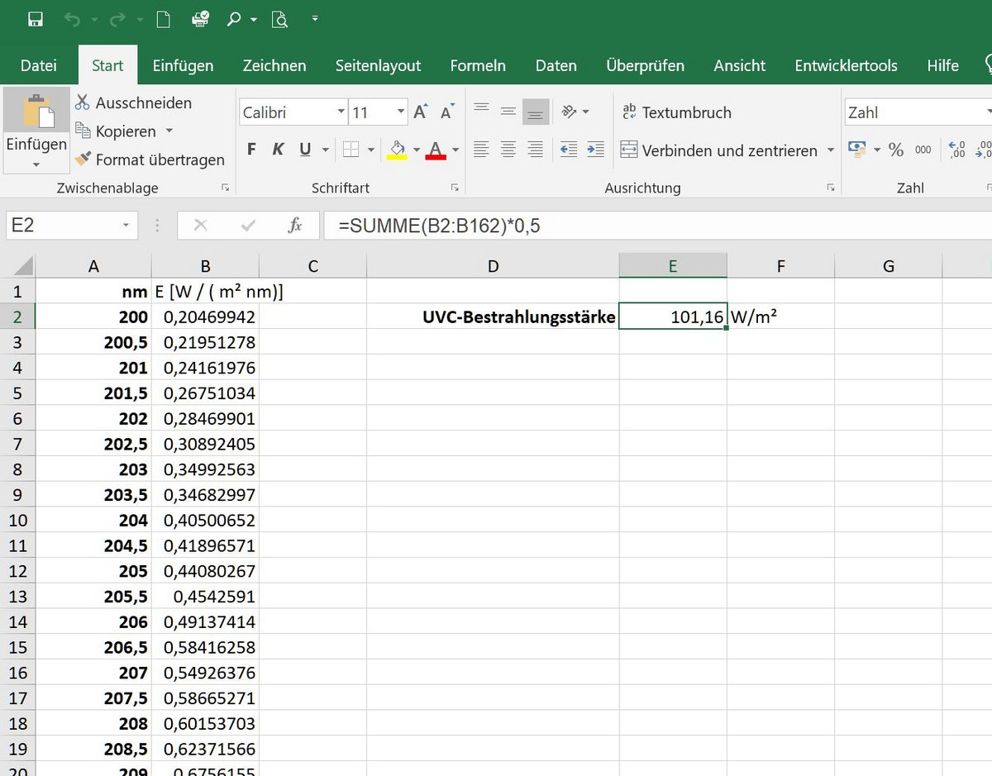Open the undo history dropdown arrow
The image size is (992, 776).
(93, 19)
